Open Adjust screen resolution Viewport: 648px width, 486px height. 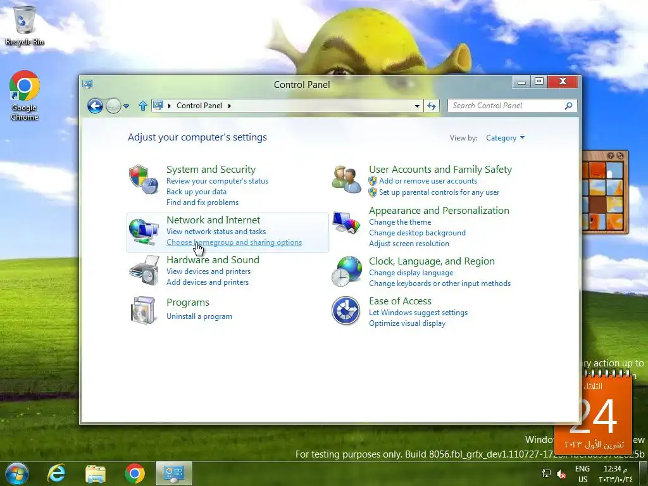409,244
